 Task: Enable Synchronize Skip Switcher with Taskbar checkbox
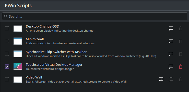coord(7,54)
